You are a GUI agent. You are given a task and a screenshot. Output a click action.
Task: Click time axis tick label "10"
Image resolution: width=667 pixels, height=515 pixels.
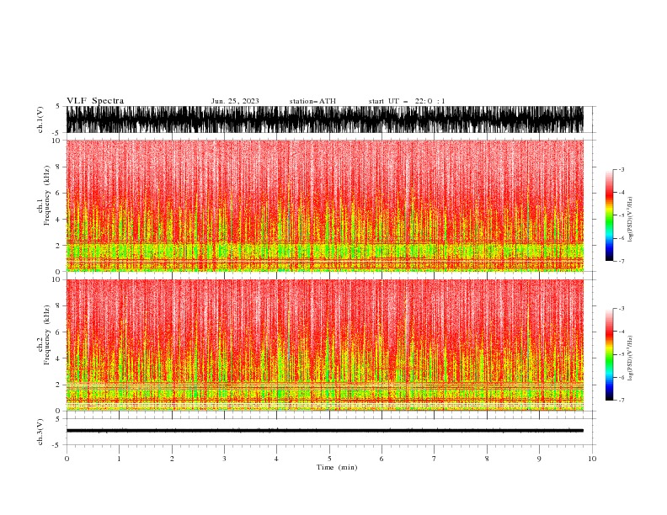(592, 459)
